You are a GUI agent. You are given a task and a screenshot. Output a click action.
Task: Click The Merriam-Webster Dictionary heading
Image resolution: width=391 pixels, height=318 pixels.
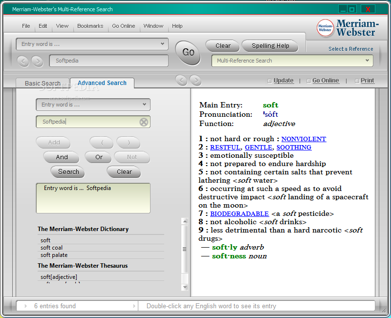(83, 229)
